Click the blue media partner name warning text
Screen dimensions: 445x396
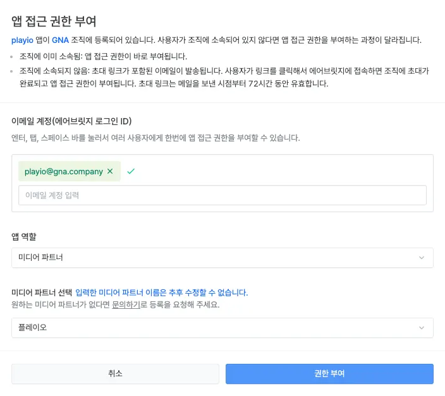(162, 292)
